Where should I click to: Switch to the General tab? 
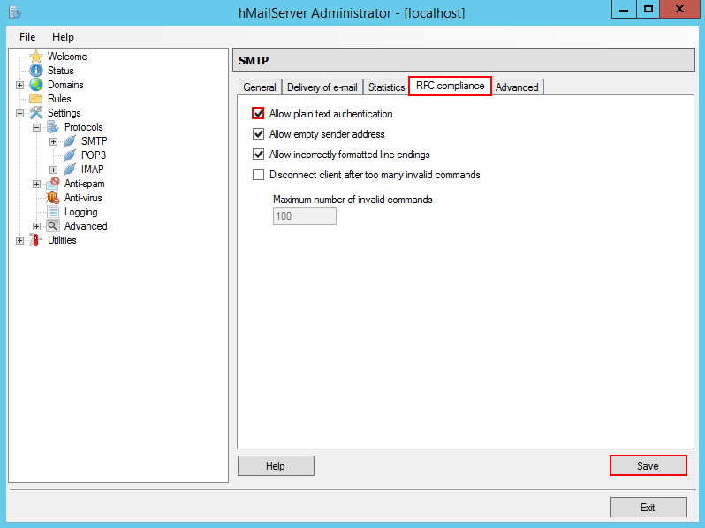pos(260,87)
